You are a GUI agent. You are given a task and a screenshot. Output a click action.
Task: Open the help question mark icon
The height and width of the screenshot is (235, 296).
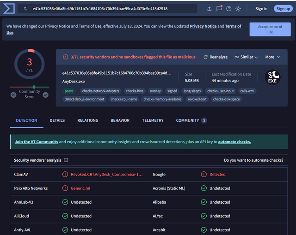tap(228, 9)
